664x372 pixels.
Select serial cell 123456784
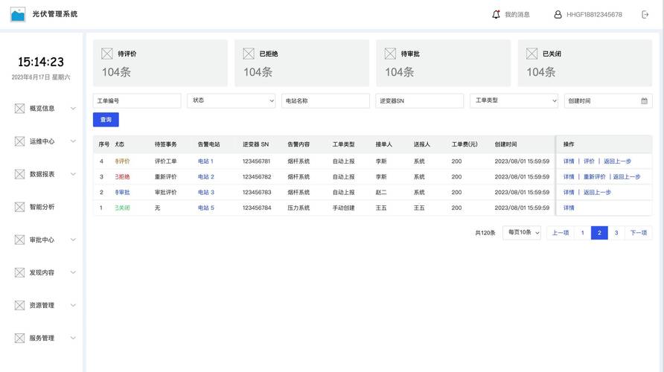point(256,208)
